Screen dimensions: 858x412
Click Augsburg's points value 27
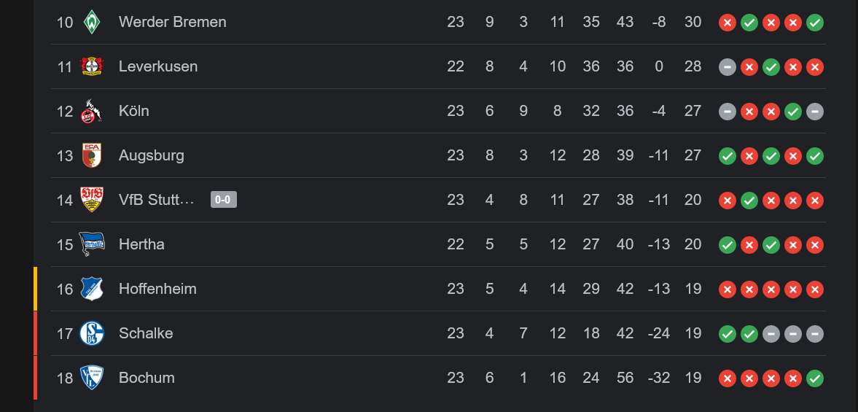click(693, 155)
